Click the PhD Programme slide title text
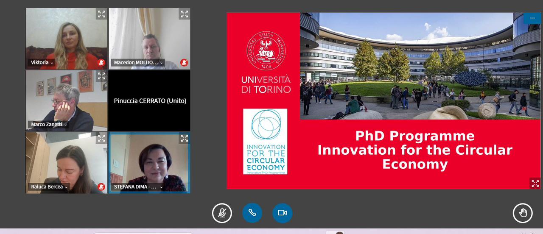Image resolution: width=543 pixels, height=234 pixels. click(415, 150)
